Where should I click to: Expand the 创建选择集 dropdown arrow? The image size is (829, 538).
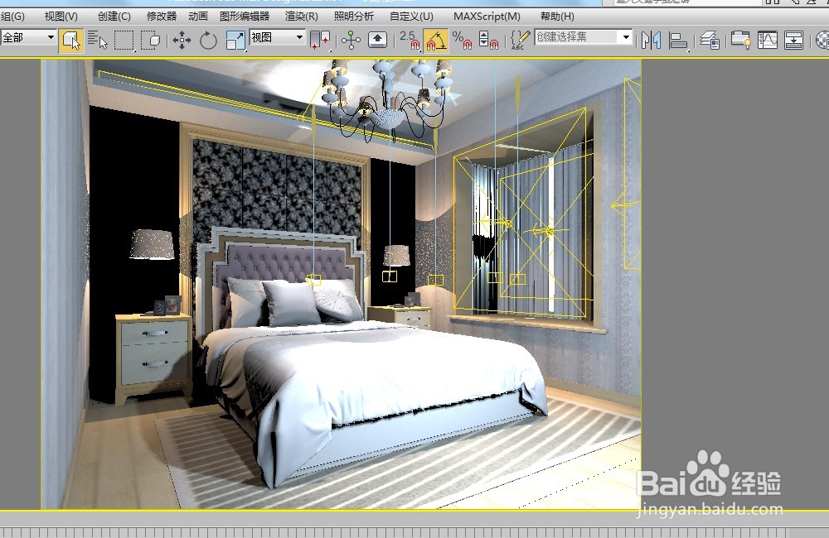pos(626,37)
